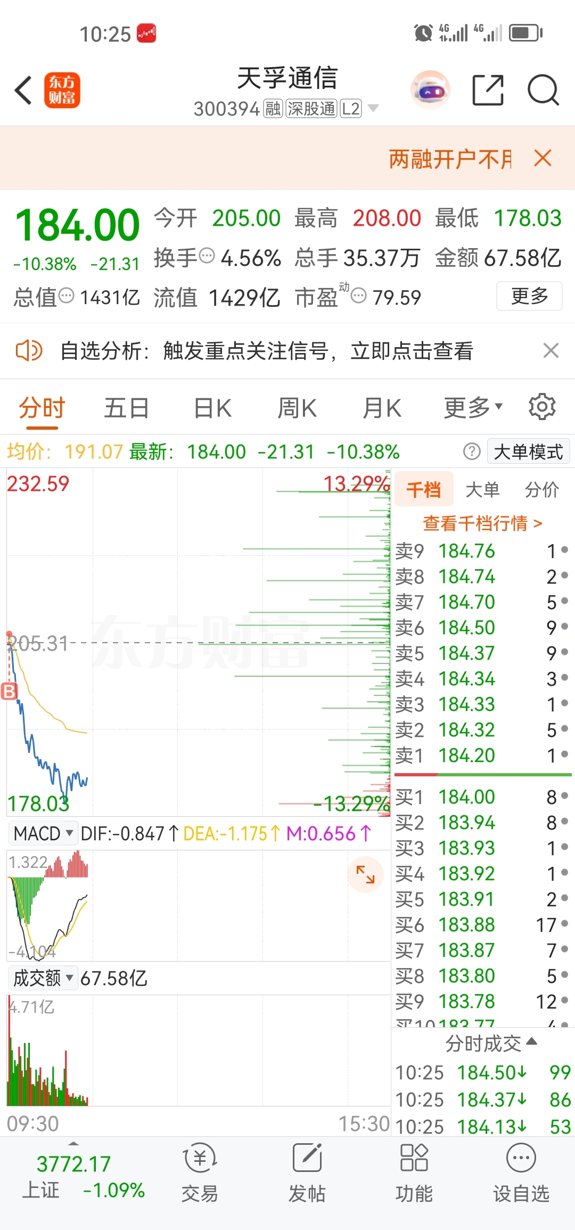Switch order book to 大单 view
This screenshot has height=1230, width=575.
point(482,489)
